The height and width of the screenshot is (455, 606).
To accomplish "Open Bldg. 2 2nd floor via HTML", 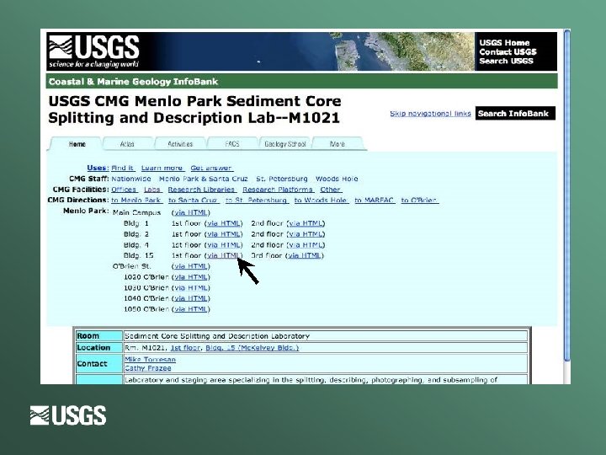I will click(306, 234).
